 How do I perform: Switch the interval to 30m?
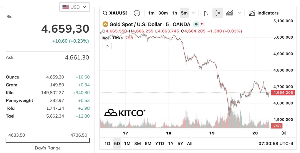[x=163, y=13]
